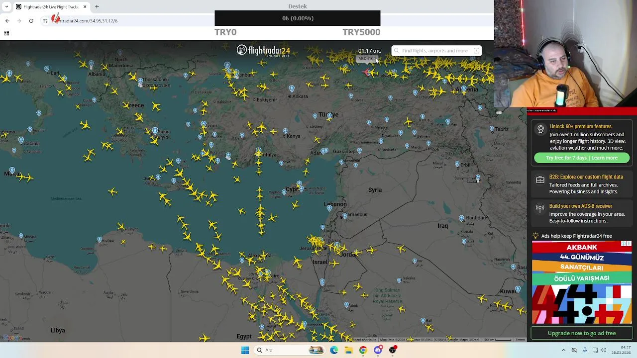Reload the Flightradar24 page
637x358 pixels.
(31, 20)
